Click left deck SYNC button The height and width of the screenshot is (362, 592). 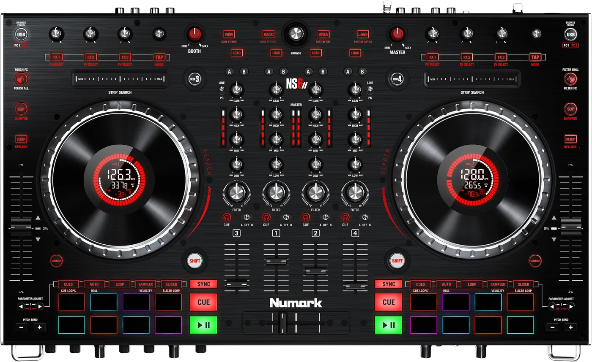click(203, 284)
